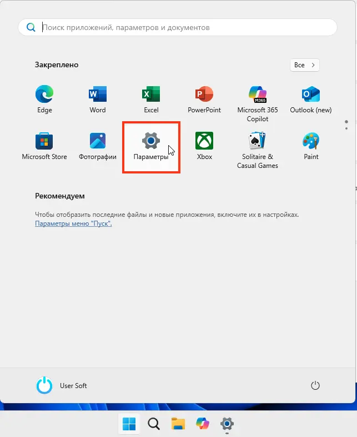Click the Windows Start button in the taskbar
This screenshot has height=437, width=357.
click(129, 424)
